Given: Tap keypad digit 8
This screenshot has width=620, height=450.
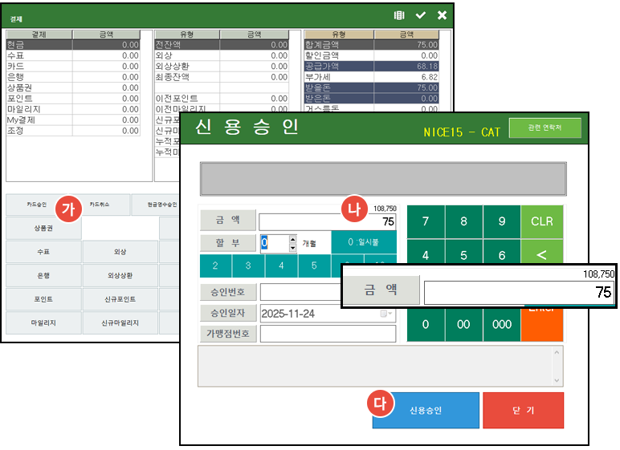Looking at the screenshot, I should pos(463,221).
